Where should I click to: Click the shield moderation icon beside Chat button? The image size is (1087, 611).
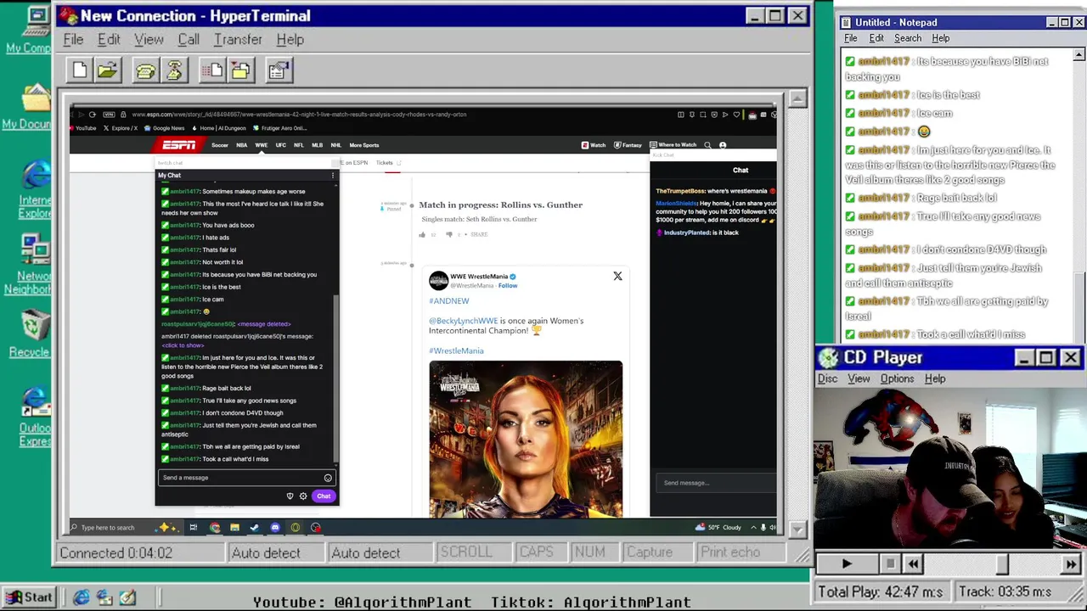(290, 496)
